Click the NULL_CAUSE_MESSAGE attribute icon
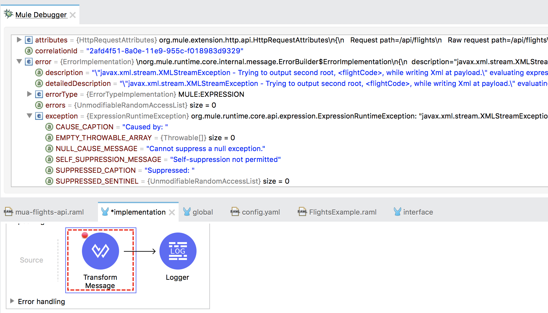Viewport: 548px width, 313px height. click(49, 149)
